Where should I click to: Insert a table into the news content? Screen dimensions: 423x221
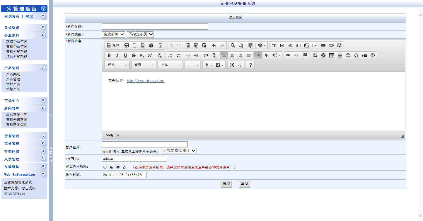click(332, 55)
